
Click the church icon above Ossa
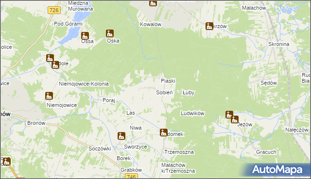point(85,36)
